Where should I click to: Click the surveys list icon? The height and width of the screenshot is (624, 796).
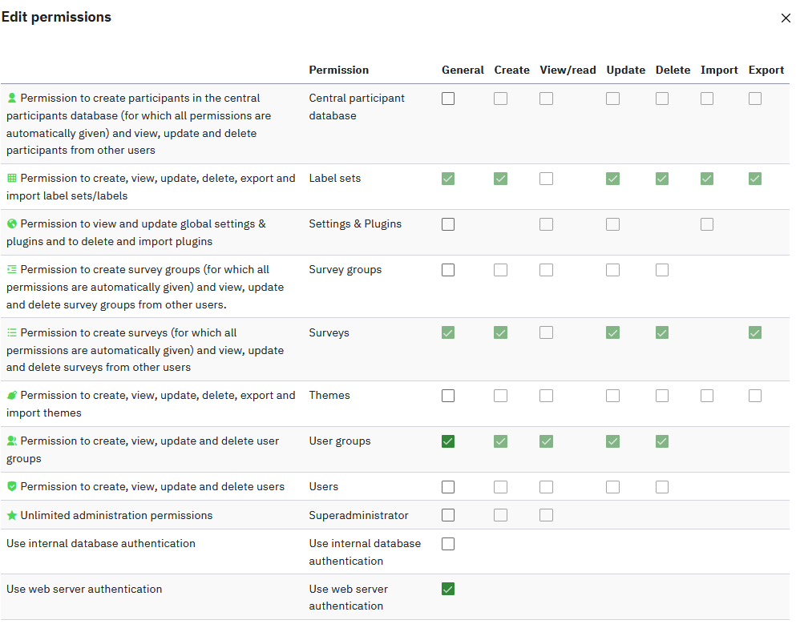12,332
